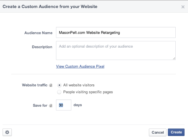
Task: Click the Description box resize handle
Action: tap(174, 58)
